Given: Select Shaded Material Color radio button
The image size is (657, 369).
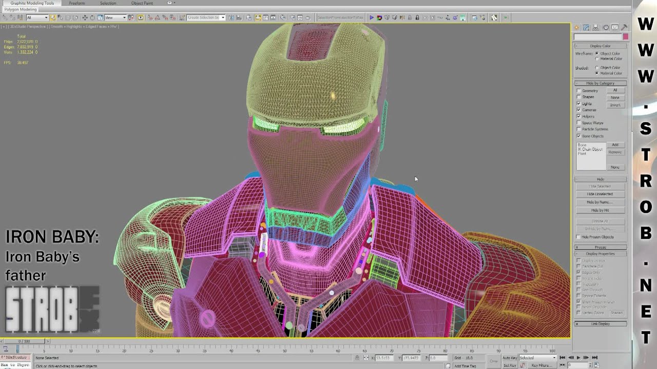Looking at the screenshot, I should tap(596, 73).
